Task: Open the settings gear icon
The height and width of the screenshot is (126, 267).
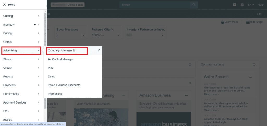Action: point(242,5)
